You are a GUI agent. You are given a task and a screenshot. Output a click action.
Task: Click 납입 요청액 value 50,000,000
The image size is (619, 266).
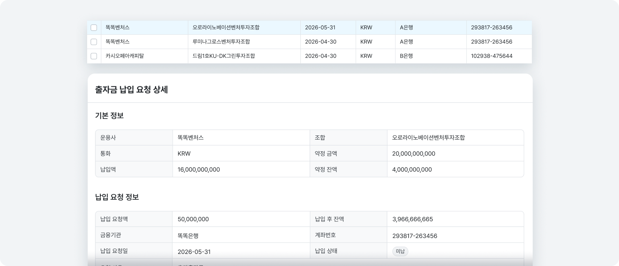pyautogui.click(x=193, y=220)
